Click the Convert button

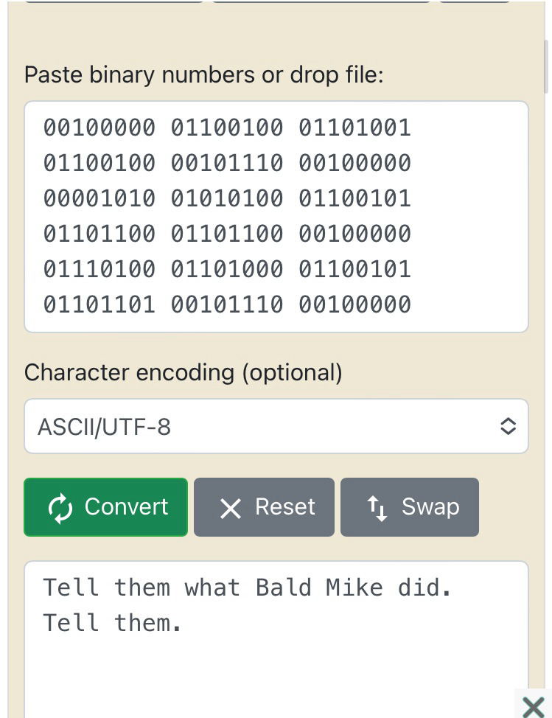pos(105,506)
